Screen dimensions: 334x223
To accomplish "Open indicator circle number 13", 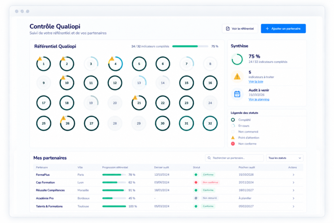I will (139, 83).
